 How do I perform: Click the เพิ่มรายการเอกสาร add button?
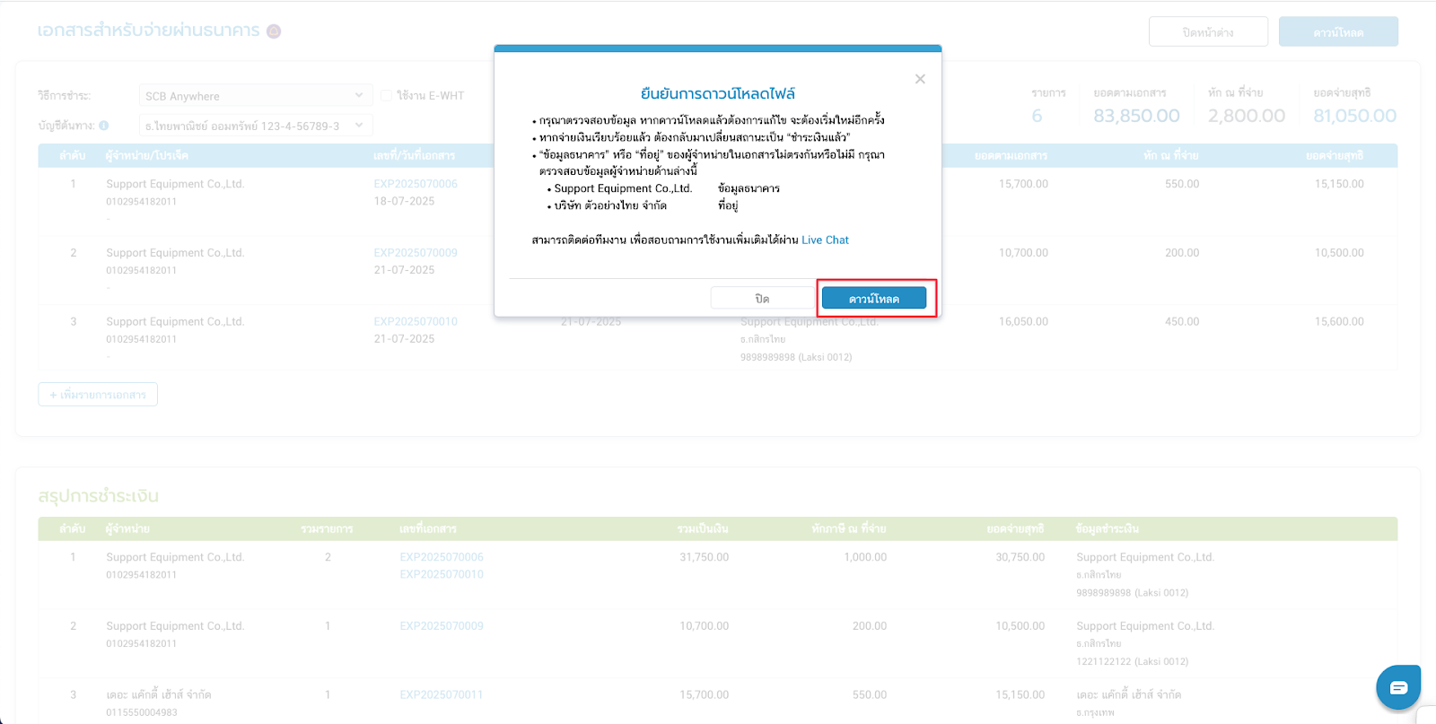pos(98,395)
